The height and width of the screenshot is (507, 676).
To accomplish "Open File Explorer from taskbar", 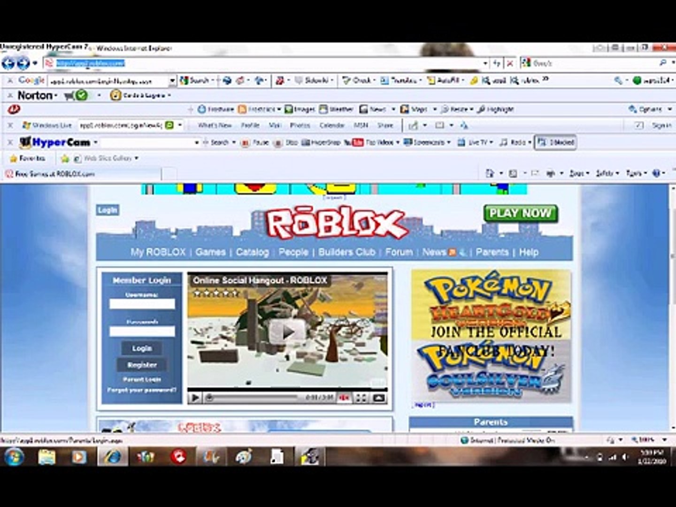I will point(46,456).
